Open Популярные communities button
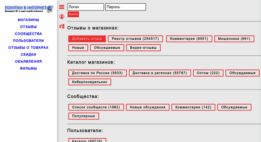Screen dimensions: 261x142 [x=84, y=116]
